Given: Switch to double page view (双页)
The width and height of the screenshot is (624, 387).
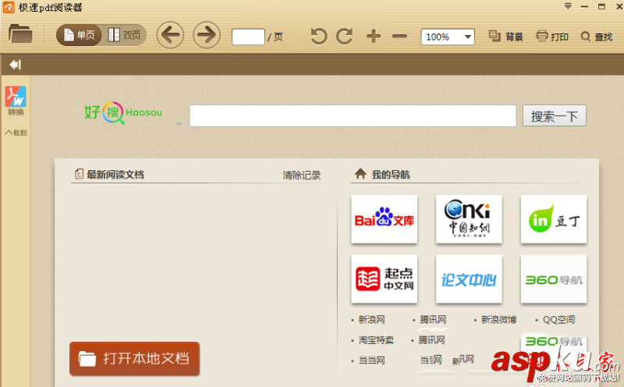Looking at the screenshot, I should [x=125, y=35].
